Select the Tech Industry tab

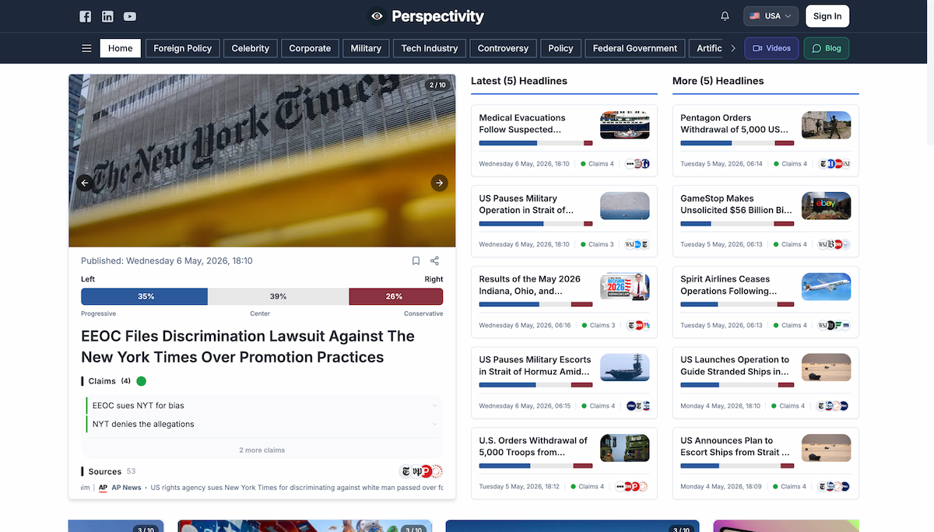point(430,48)
